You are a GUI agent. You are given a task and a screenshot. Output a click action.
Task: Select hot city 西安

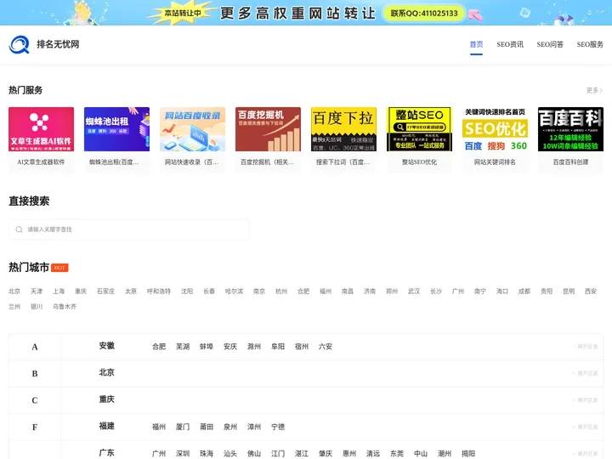[591, 292]
